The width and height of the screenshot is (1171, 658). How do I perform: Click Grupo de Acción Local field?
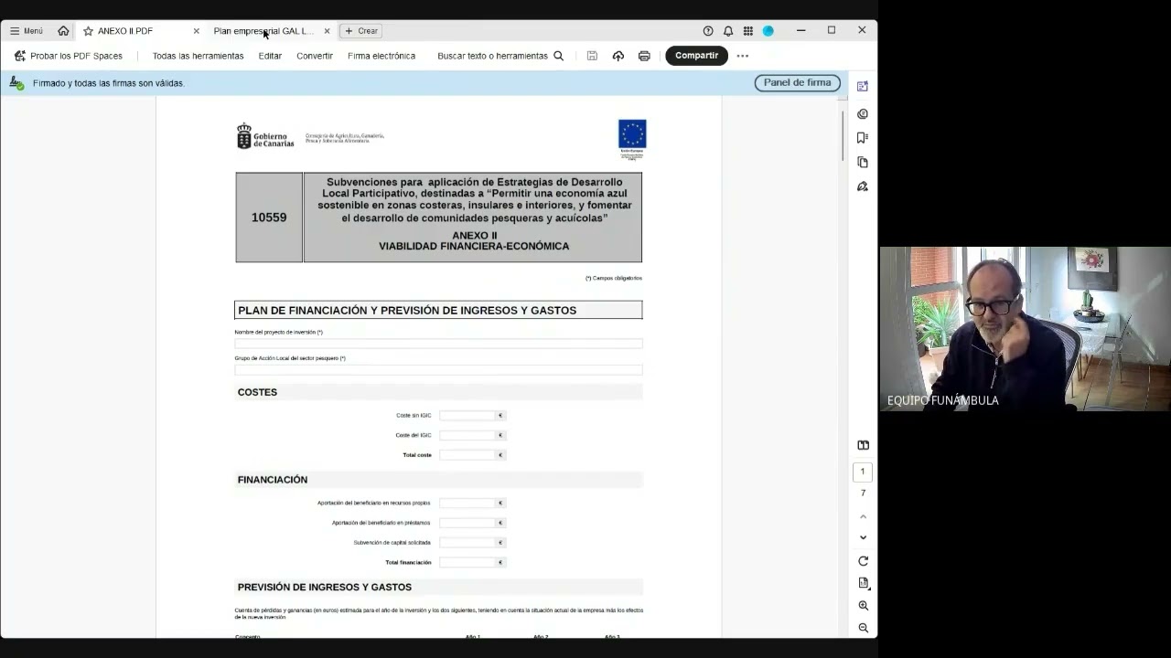coord(438,370)
